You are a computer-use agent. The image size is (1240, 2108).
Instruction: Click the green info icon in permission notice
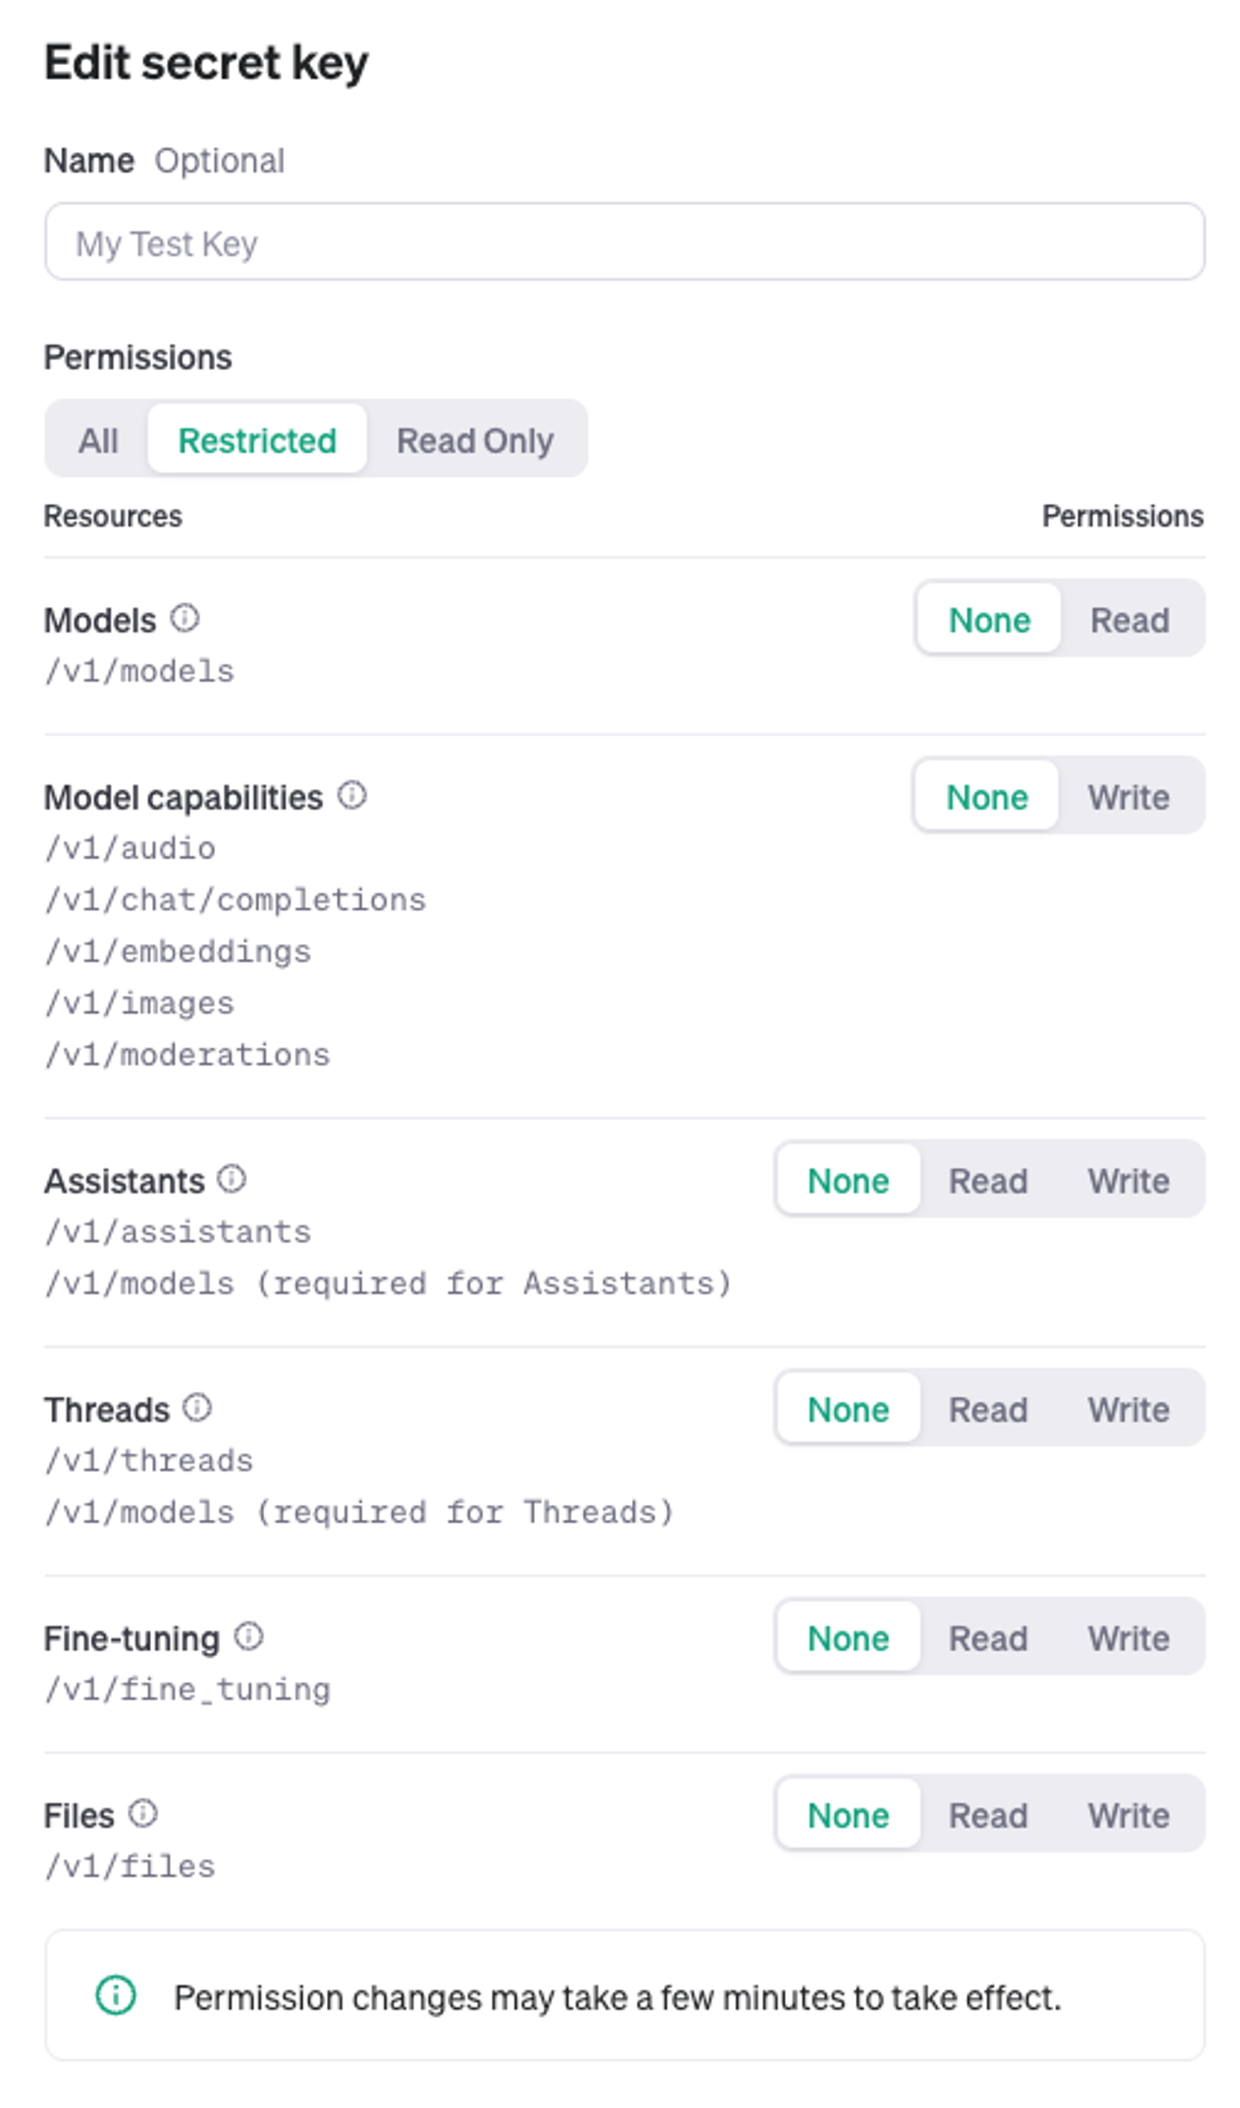115,1995
